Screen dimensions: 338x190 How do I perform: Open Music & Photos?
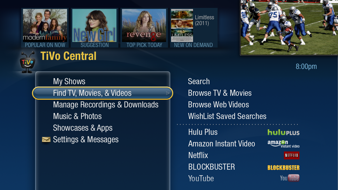coord(77,116)
